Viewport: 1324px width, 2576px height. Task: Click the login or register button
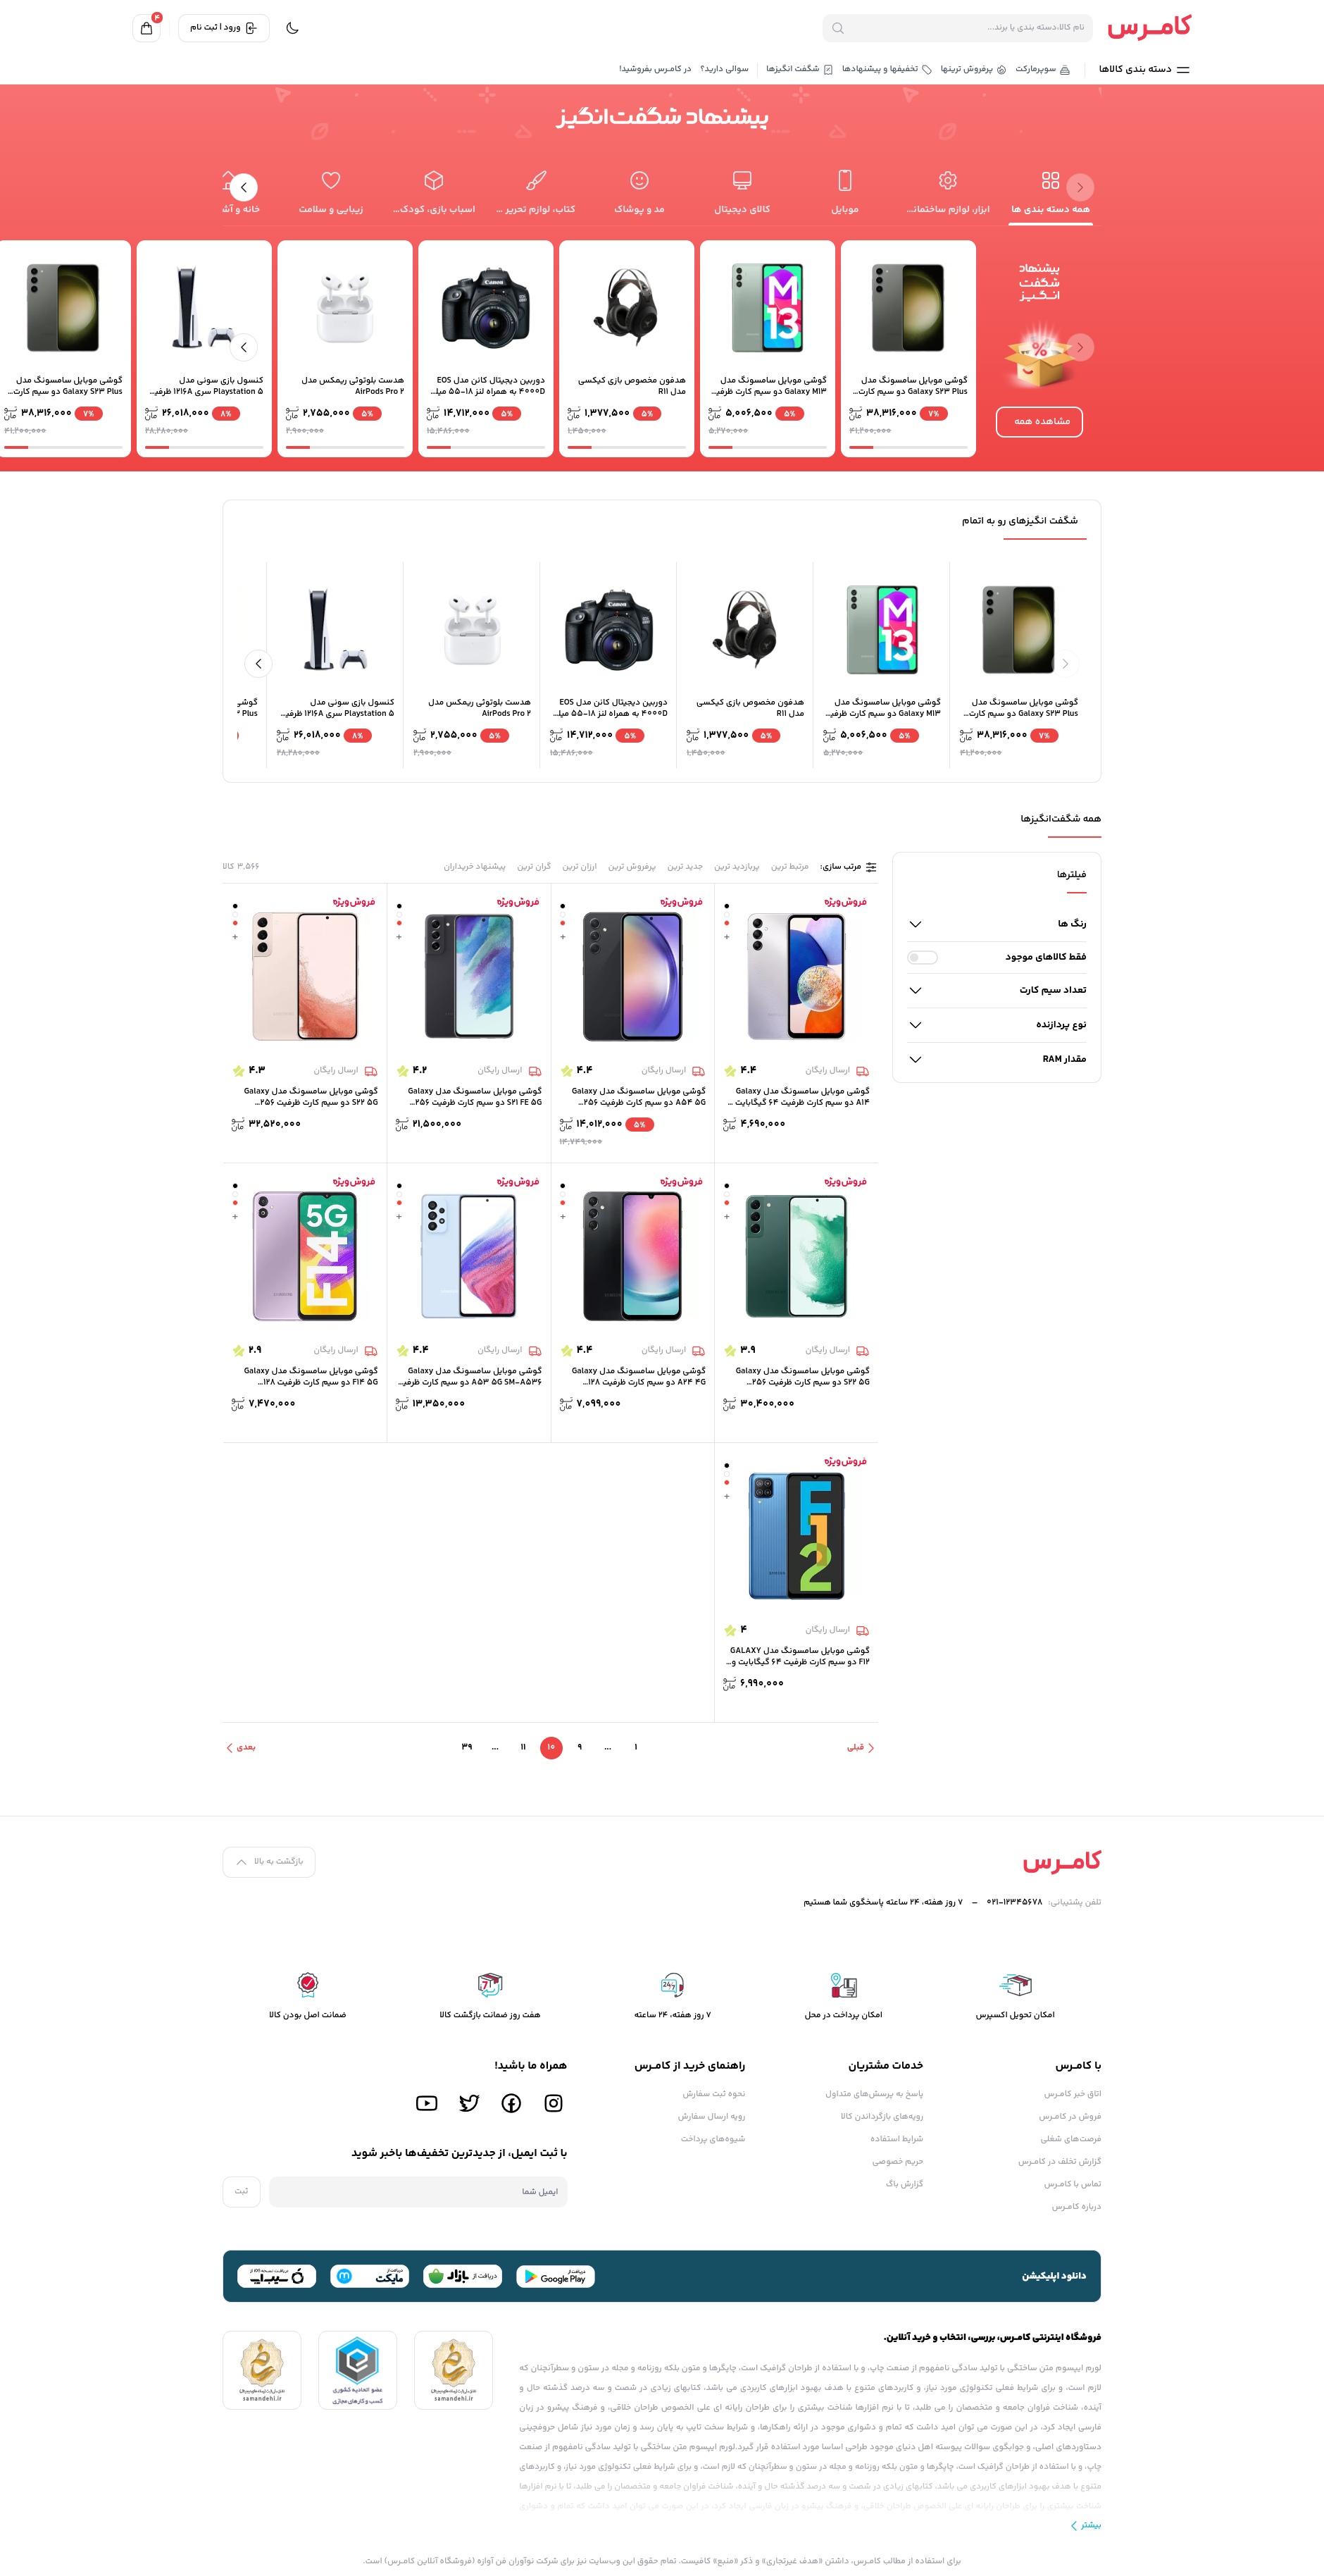click(224, 28)
